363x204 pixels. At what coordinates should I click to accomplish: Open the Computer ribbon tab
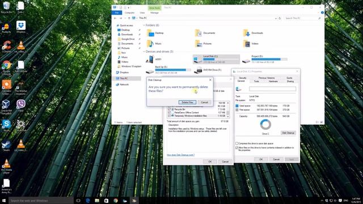click(129, 12)
